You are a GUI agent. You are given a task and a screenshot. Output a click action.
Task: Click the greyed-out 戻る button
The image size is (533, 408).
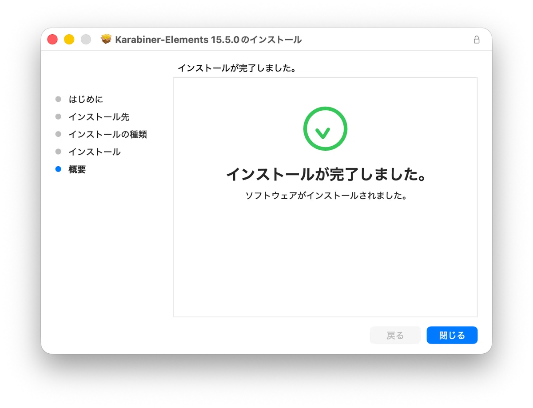point(395,335)
